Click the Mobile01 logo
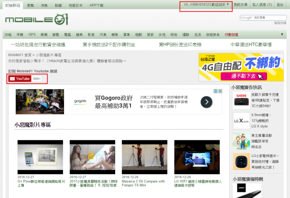This screenshot has width=290, height=198. [37, 19]
